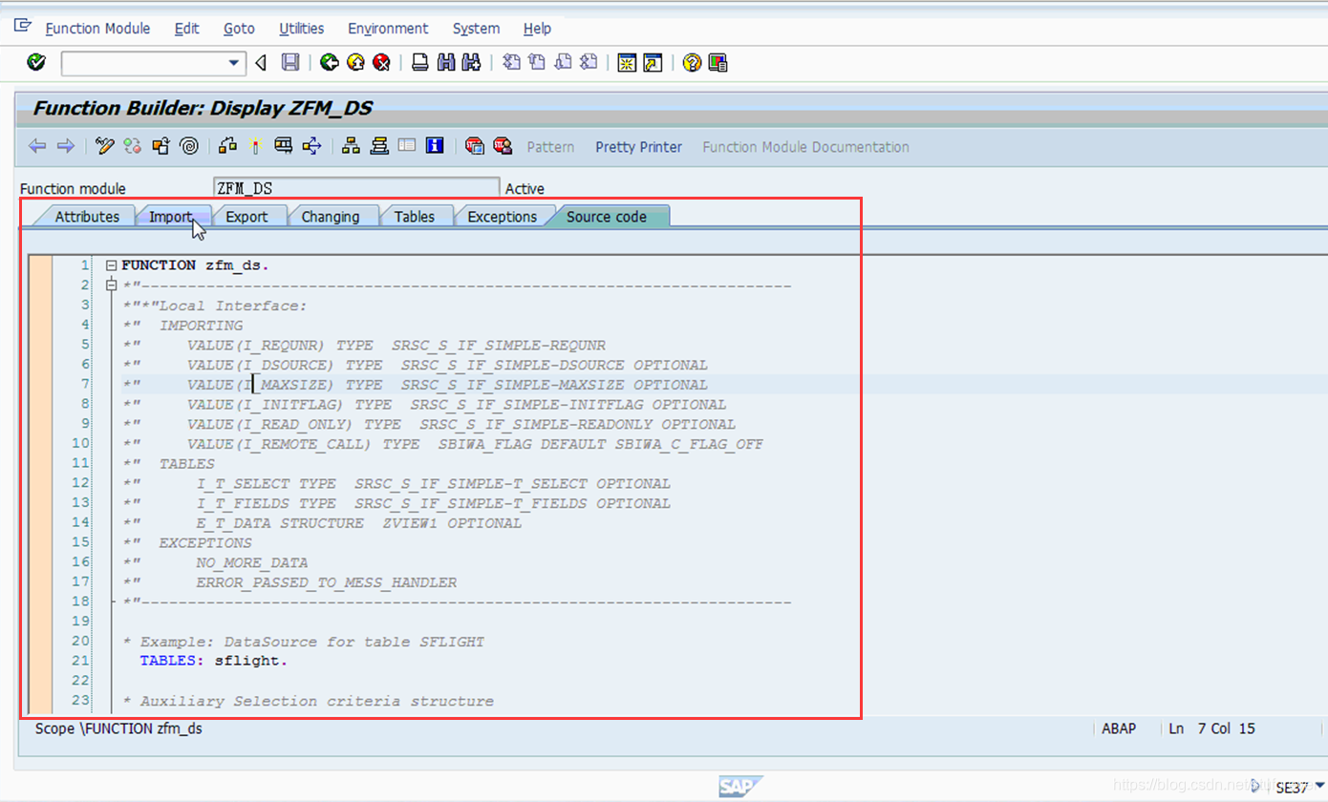The height and width of the screenshot is (802, 1328).
Task: Open the Utilities menu
Action: coord(302,29)
